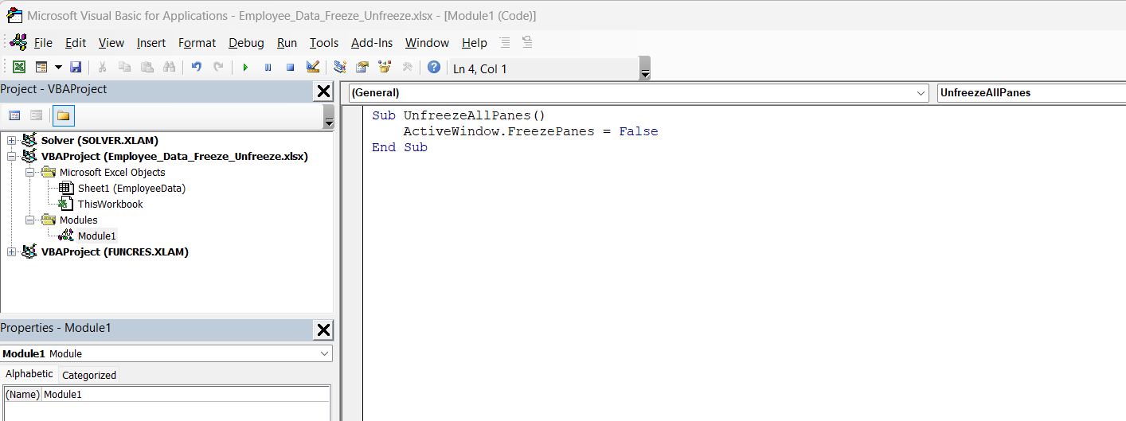Open the Insert object dropdown arrow
The width and height of the screenshot is (1126, 421).
click(57, 68)
